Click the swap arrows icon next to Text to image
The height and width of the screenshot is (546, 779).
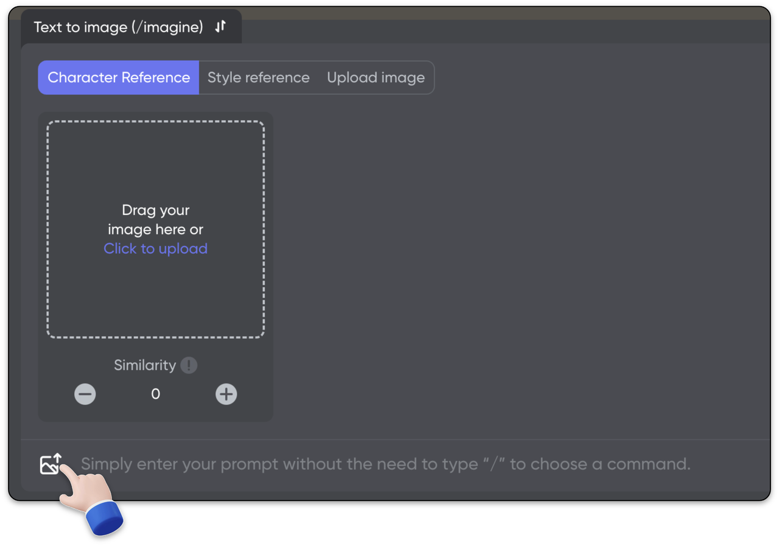tap(220, 26)
